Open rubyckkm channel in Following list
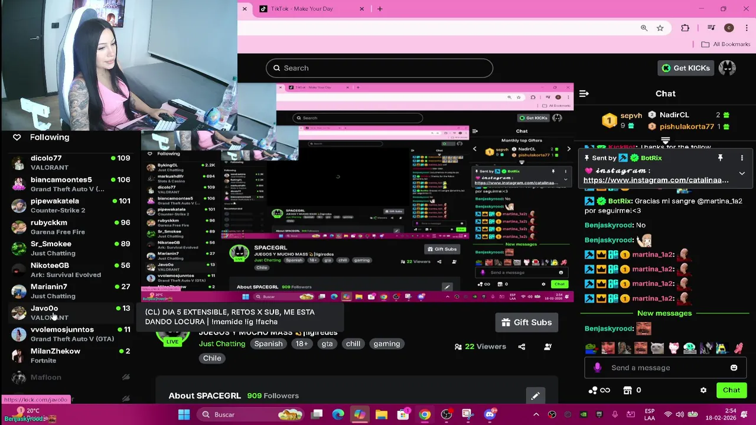The width and height of the screenshot is (756, 425). [x=71, y=227]
